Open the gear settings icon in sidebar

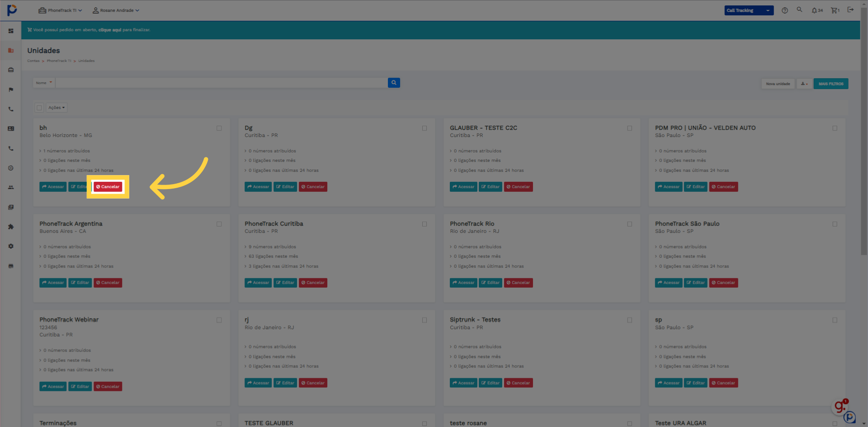tap(11, 246)
